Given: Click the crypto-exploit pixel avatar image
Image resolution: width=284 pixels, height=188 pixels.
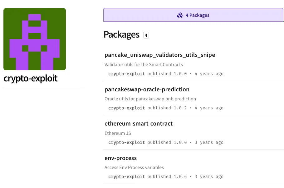Looking at the screenshot, I should click(35, 39).
